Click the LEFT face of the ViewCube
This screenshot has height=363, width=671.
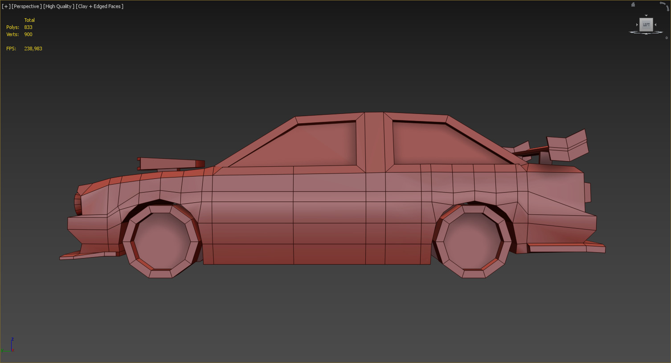[646, 25]
